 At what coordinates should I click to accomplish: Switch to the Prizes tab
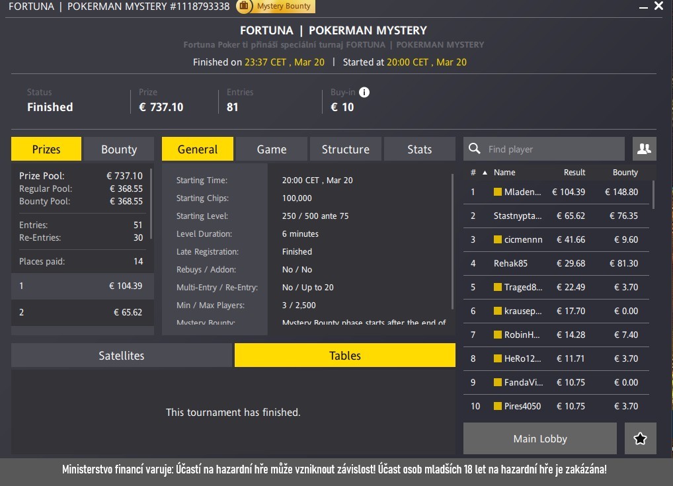click(46, 149)
